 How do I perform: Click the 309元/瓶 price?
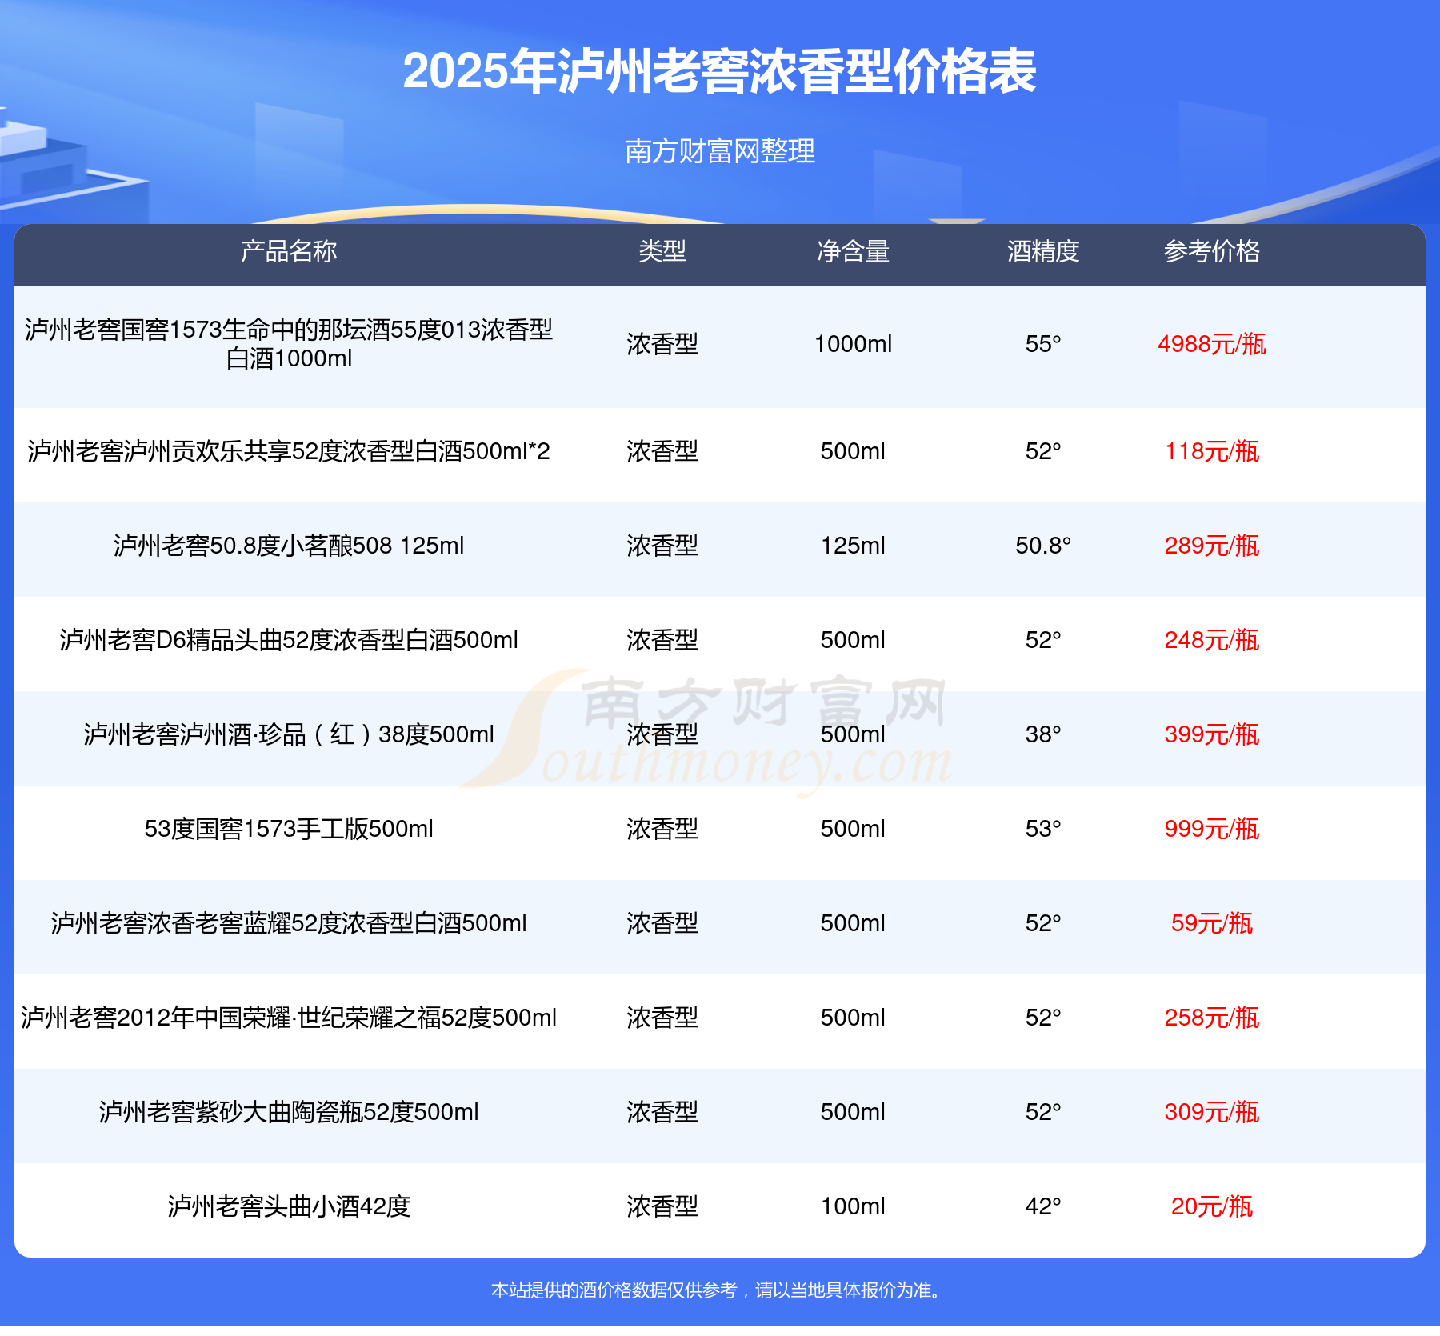pyautogui.click(x=1212, y=1112)
